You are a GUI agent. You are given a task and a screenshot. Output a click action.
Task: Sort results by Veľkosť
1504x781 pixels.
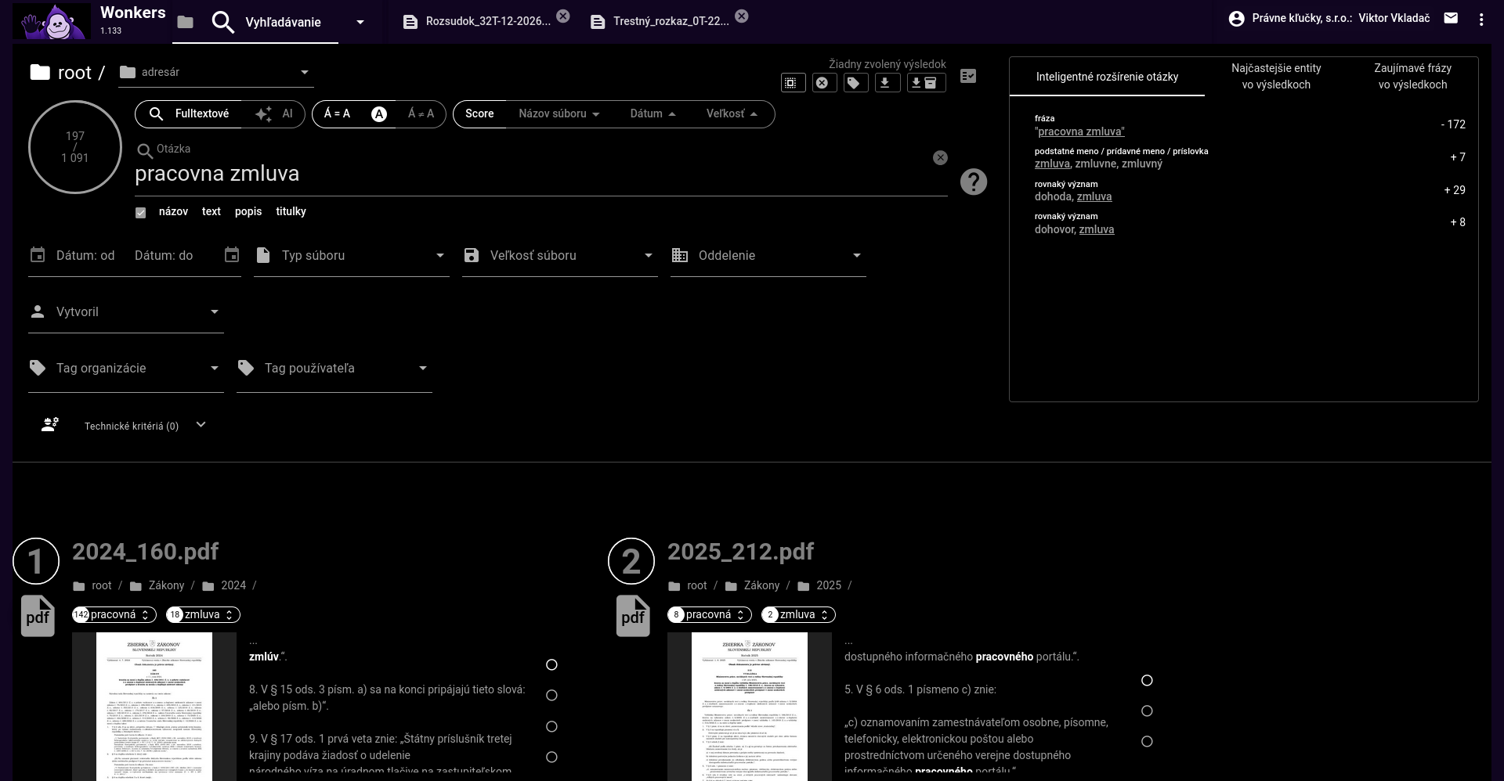pos(732,114)
